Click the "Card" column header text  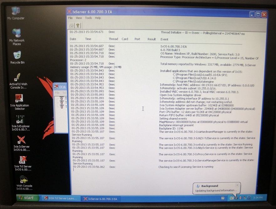pos(125,39)
